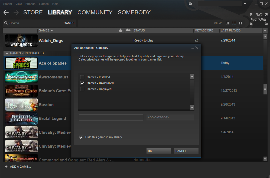Select the Ace of Spades thumbnail

21,63
